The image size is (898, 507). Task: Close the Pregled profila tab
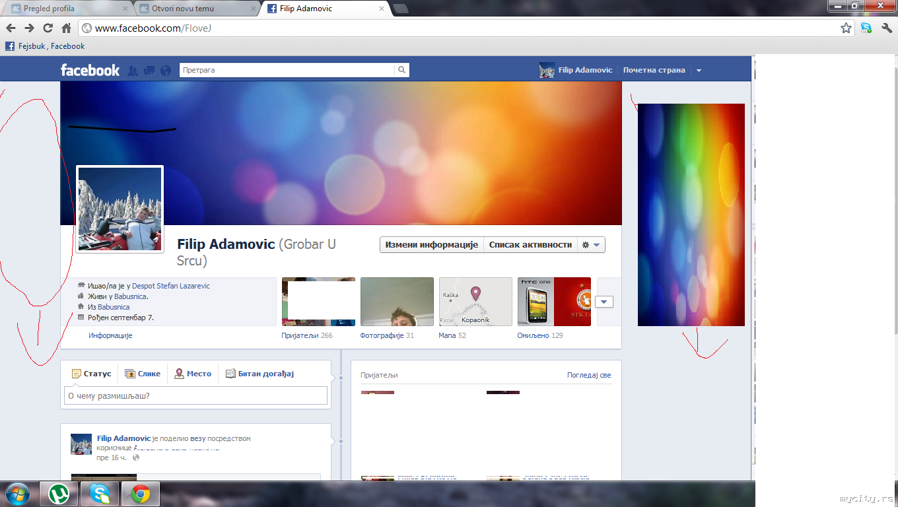click(x=125, y=9)
